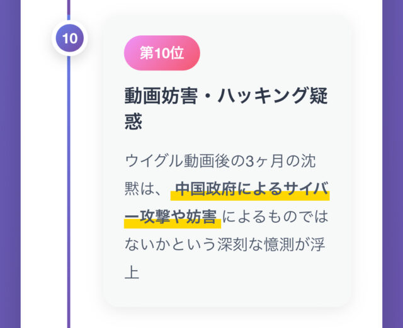Screen dimensions: 403x328
Task: Click the circular number 10 timeline badge
Action: pos(69,38)
